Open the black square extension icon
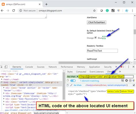The width and height of the screenshot is (136, 114). click(113, 11)
